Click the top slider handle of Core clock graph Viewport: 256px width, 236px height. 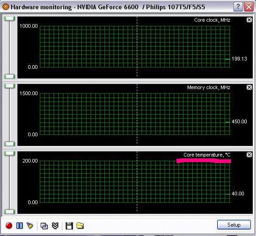coord(10,18)
